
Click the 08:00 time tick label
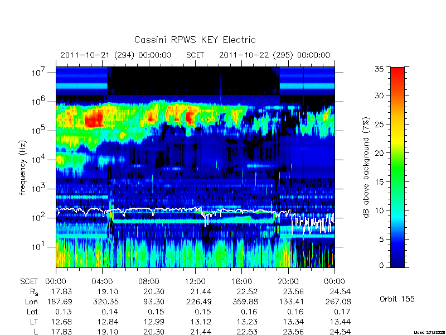(x=148, y=281)
